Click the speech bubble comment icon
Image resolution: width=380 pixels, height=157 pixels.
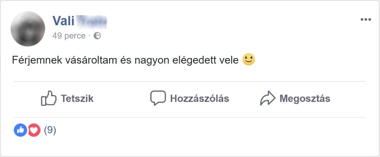point(158,98)
